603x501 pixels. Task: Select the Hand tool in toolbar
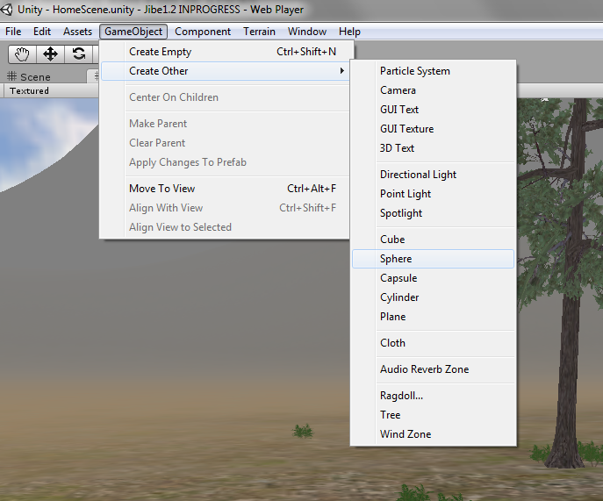click(x=22, y=54)
